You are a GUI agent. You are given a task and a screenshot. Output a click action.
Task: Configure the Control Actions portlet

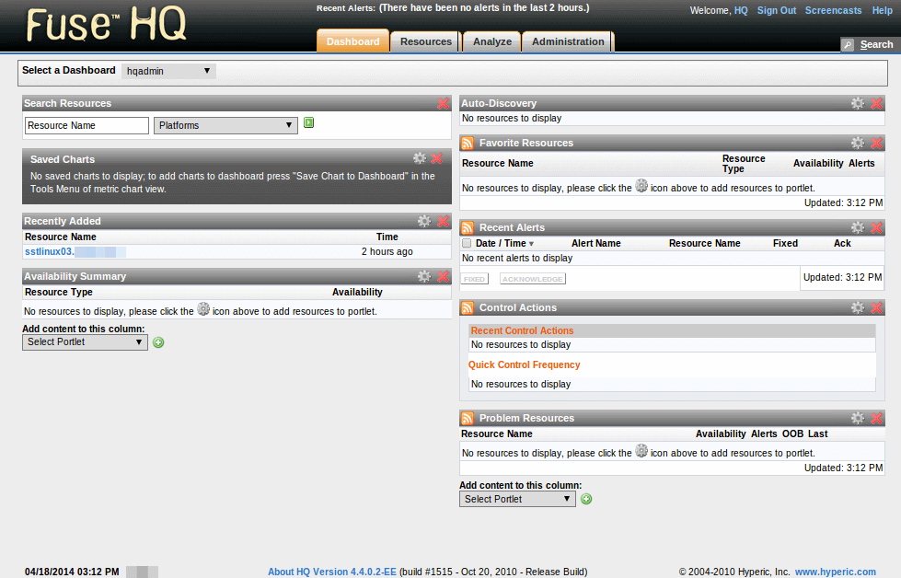858,308
